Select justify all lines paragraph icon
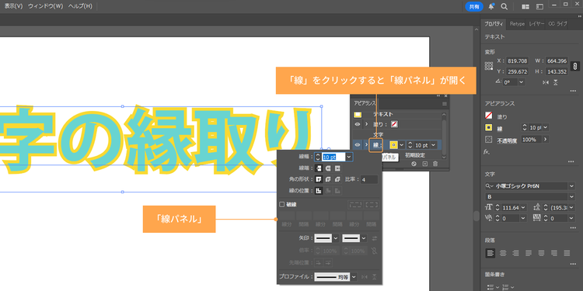This screenshot has width=583, height=291. click(x=567, y=253)
